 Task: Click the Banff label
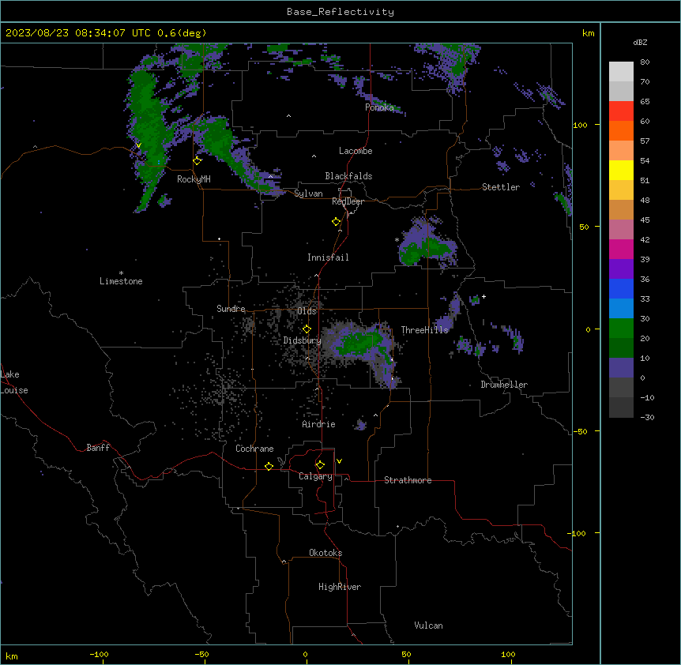pos(98,448)
